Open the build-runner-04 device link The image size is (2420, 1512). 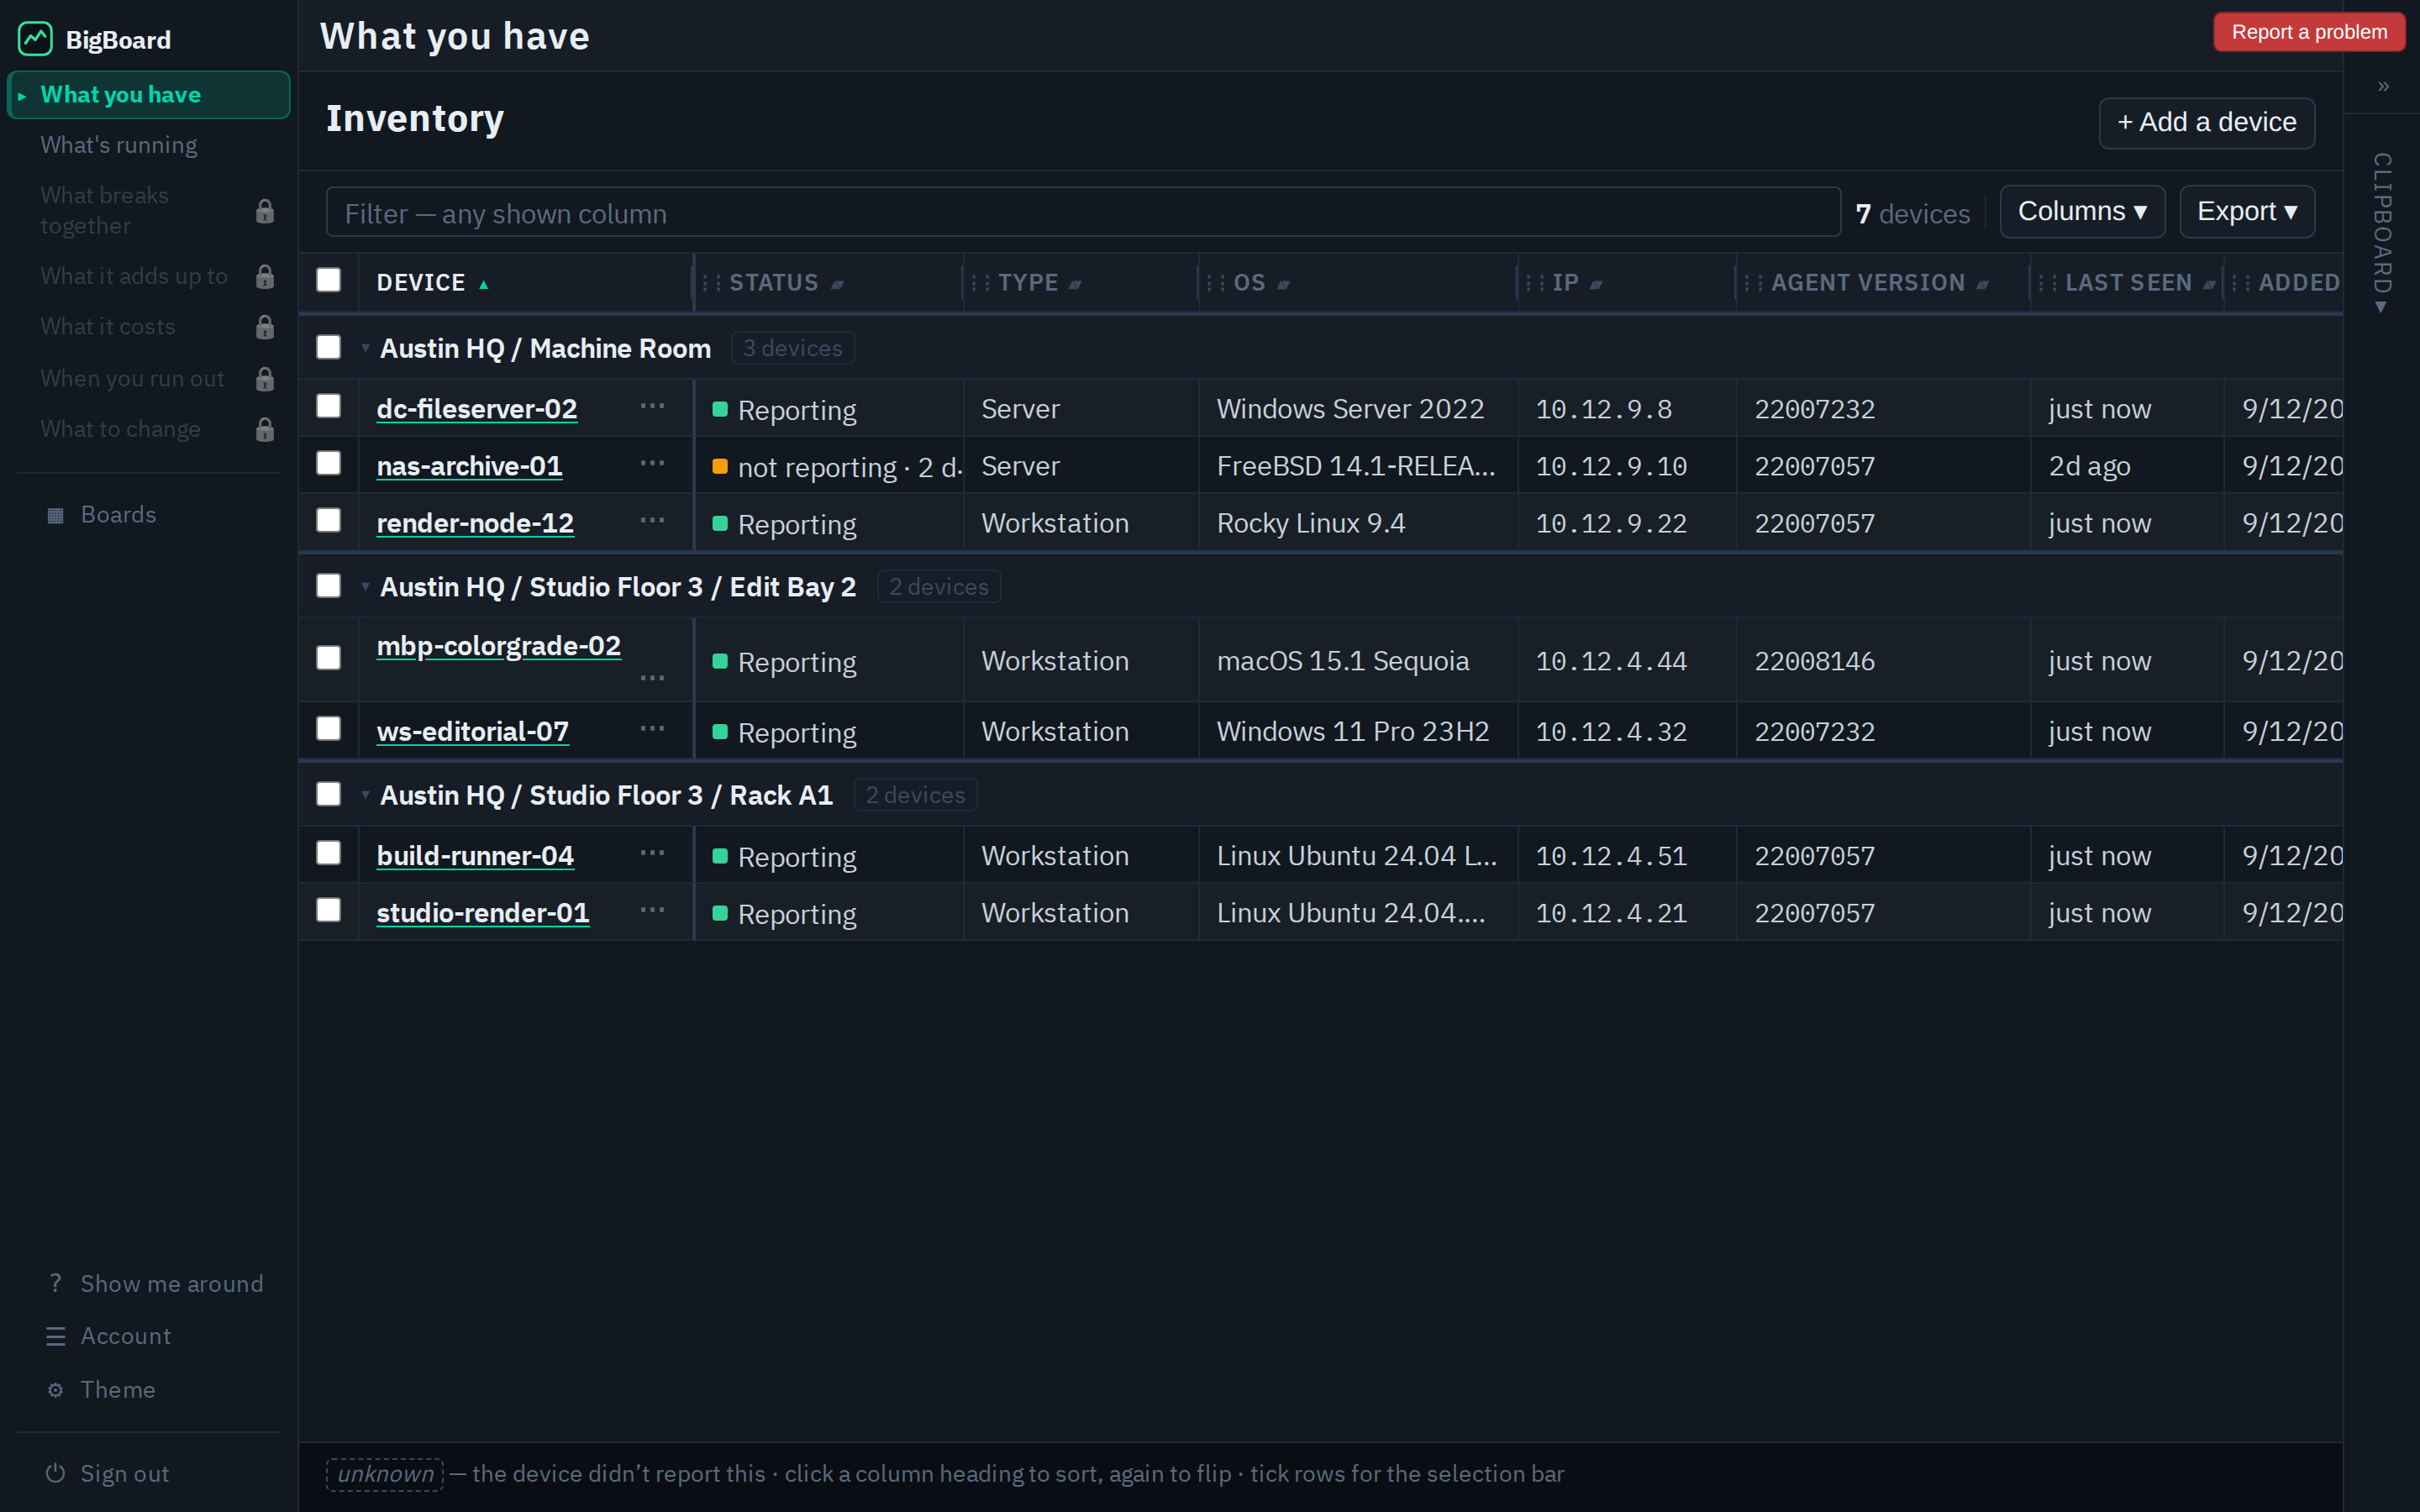click(x=475, y=856)
